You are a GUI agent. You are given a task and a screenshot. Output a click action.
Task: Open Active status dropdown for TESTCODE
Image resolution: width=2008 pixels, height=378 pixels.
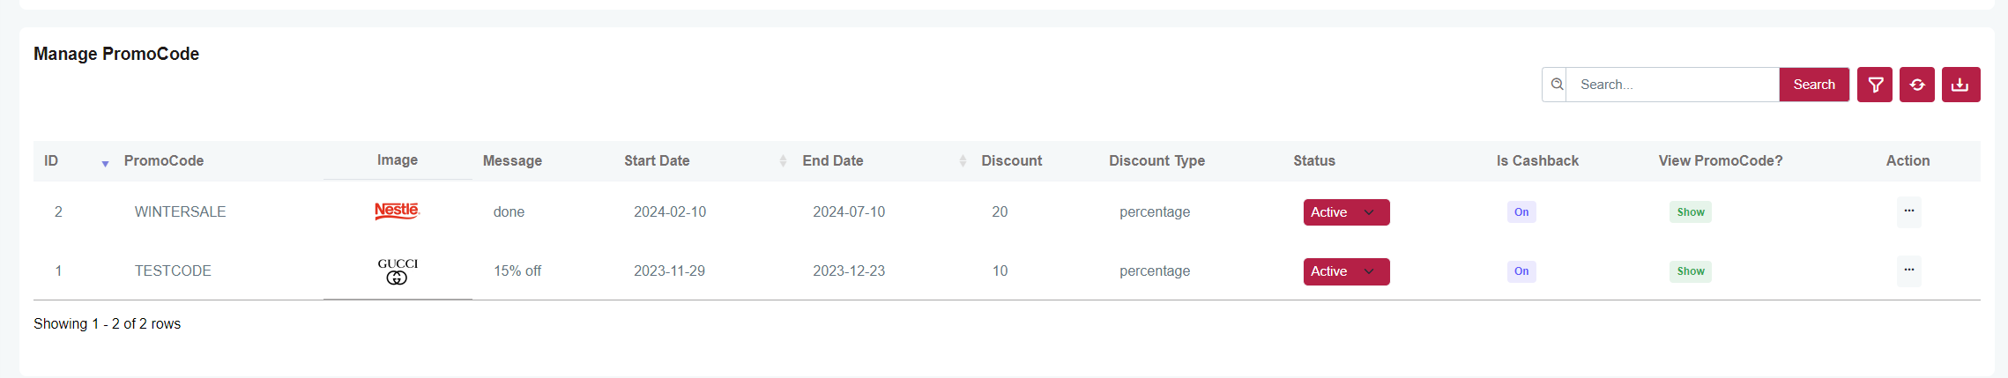tap(1346, 271)
